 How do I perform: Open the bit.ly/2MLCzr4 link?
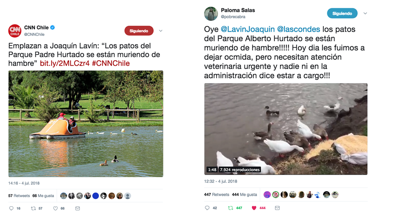64,63
